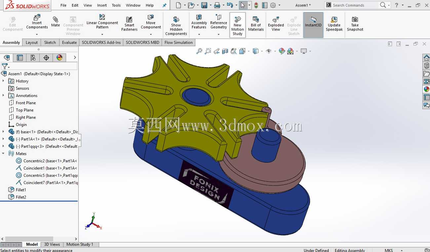Open the Options gear icon

[273, 5]
